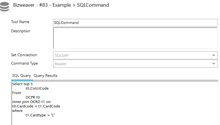Click into the Tool Name field
The image size is (220, 125).
[135, 23]
